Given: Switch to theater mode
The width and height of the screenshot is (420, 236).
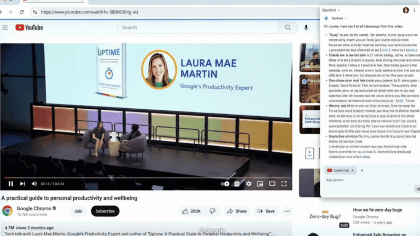Looking at the screenshot, I should click(272, 184).
